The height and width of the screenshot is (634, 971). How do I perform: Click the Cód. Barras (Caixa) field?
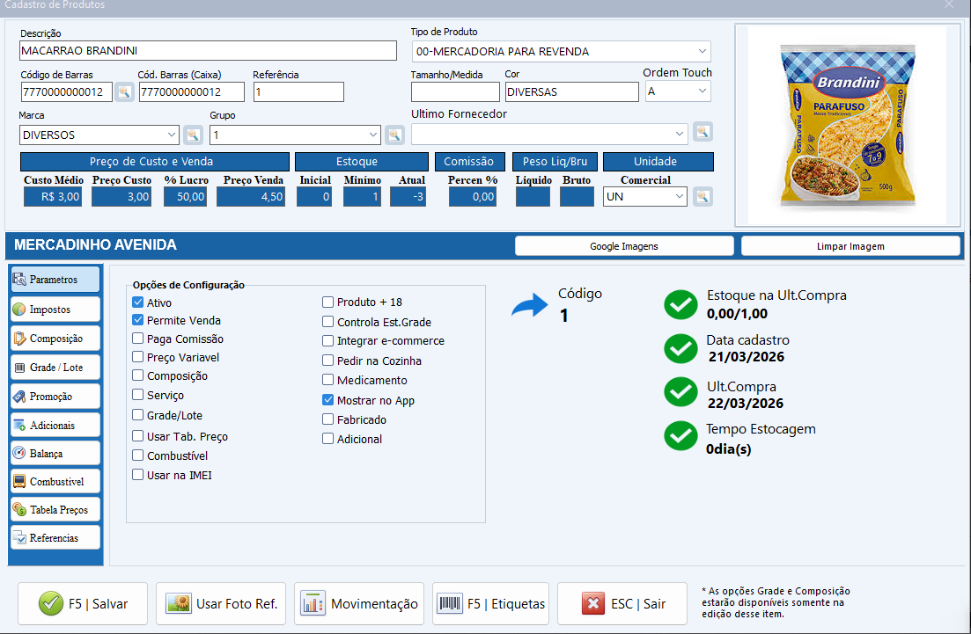coord(192,92)
